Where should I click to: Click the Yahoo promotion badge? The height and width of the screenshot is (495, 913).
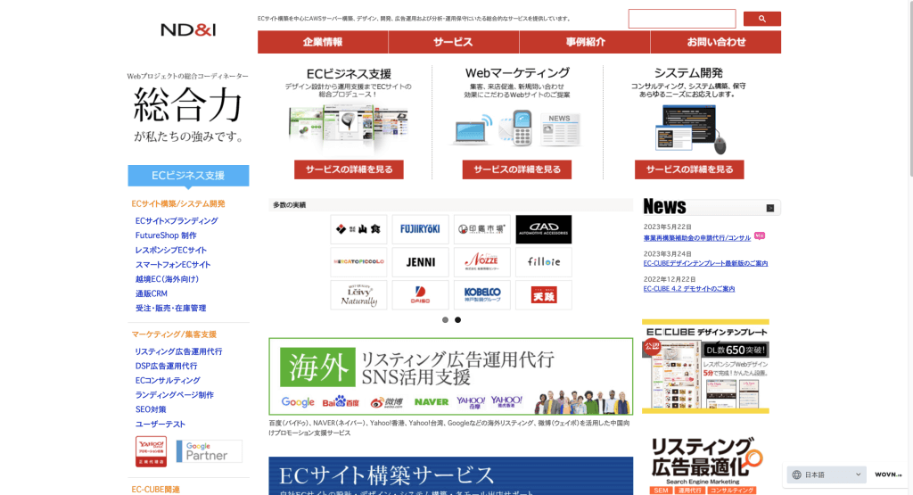(x=152, y=451)
